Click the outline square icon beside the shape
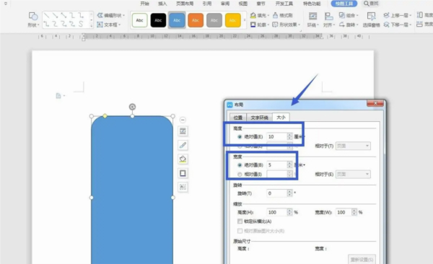 pyautogui.click(x=183, y=173)
